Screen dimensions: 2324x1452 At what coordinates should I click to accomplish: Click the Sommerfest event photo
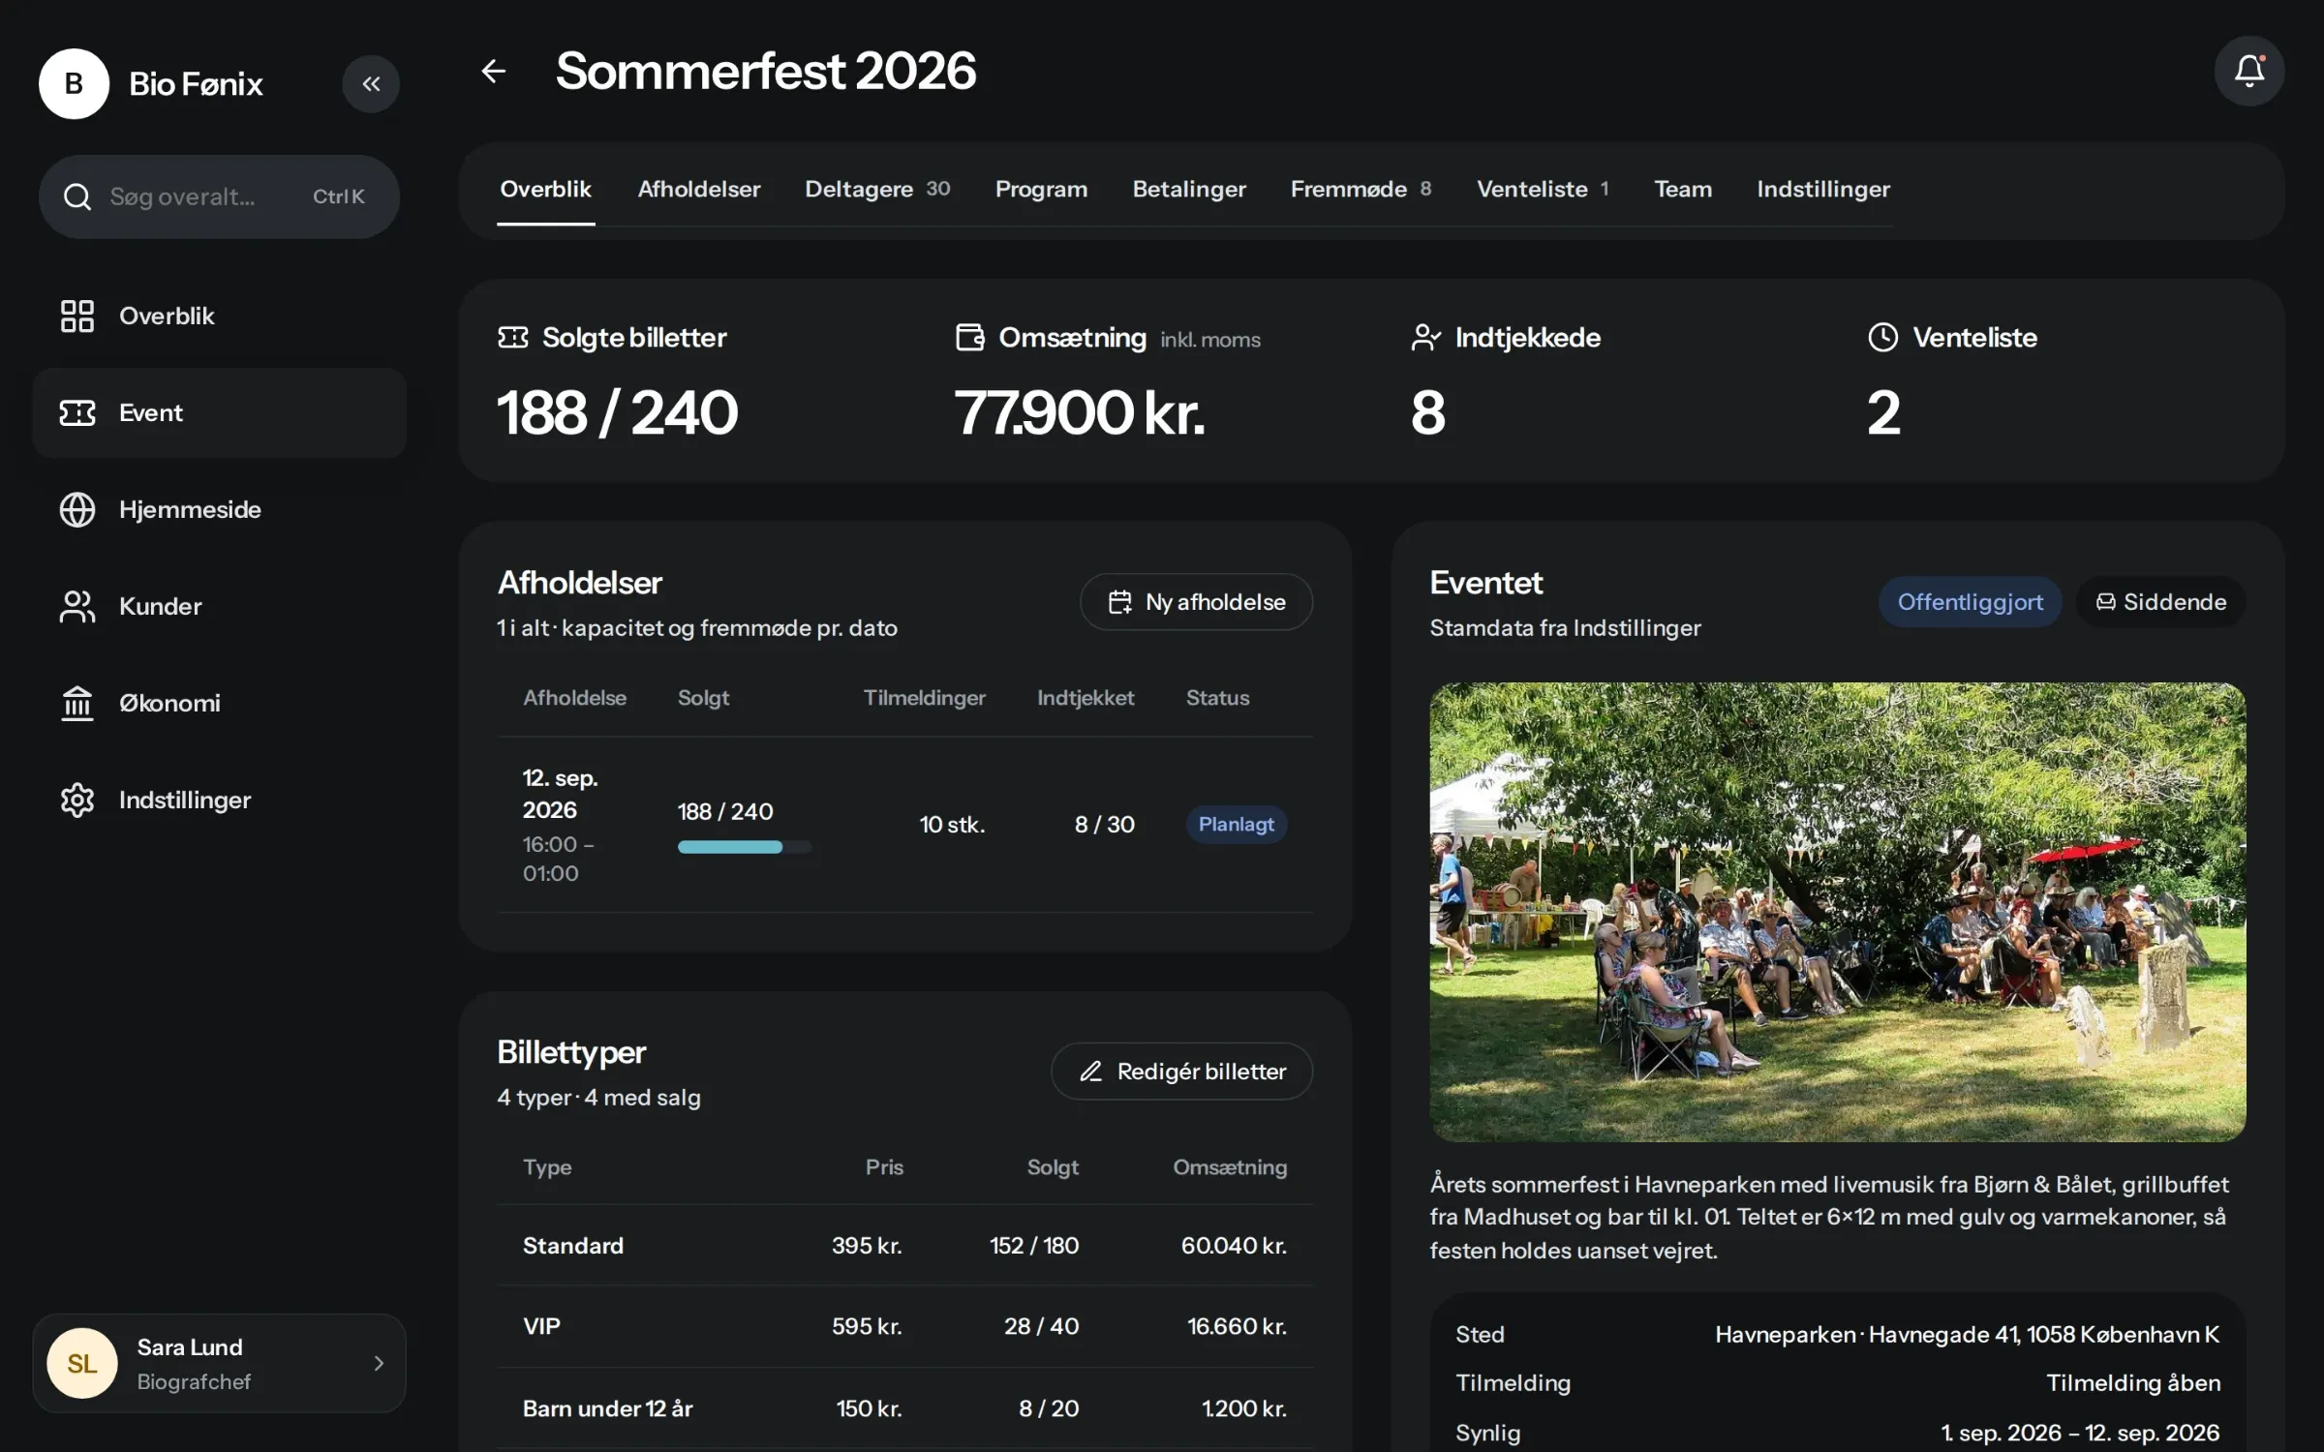click(1837, 912)
